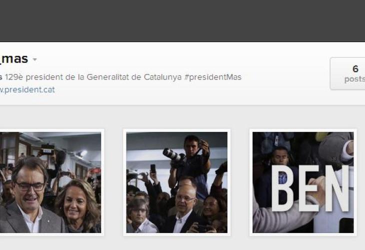
Task: Click the _mas profile username heading
Action: [x=14, y=58]
